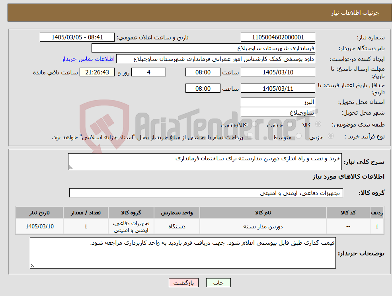Click the دوربین مدار بسته item cell

pos(263,226)
